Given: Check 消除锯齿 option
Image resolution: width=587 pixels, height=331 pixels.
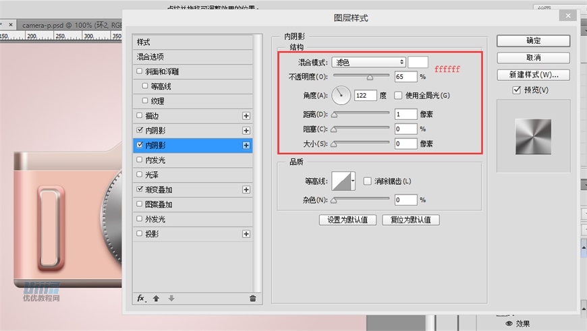Looking at the screenshot, I should [x=367, y=181].
